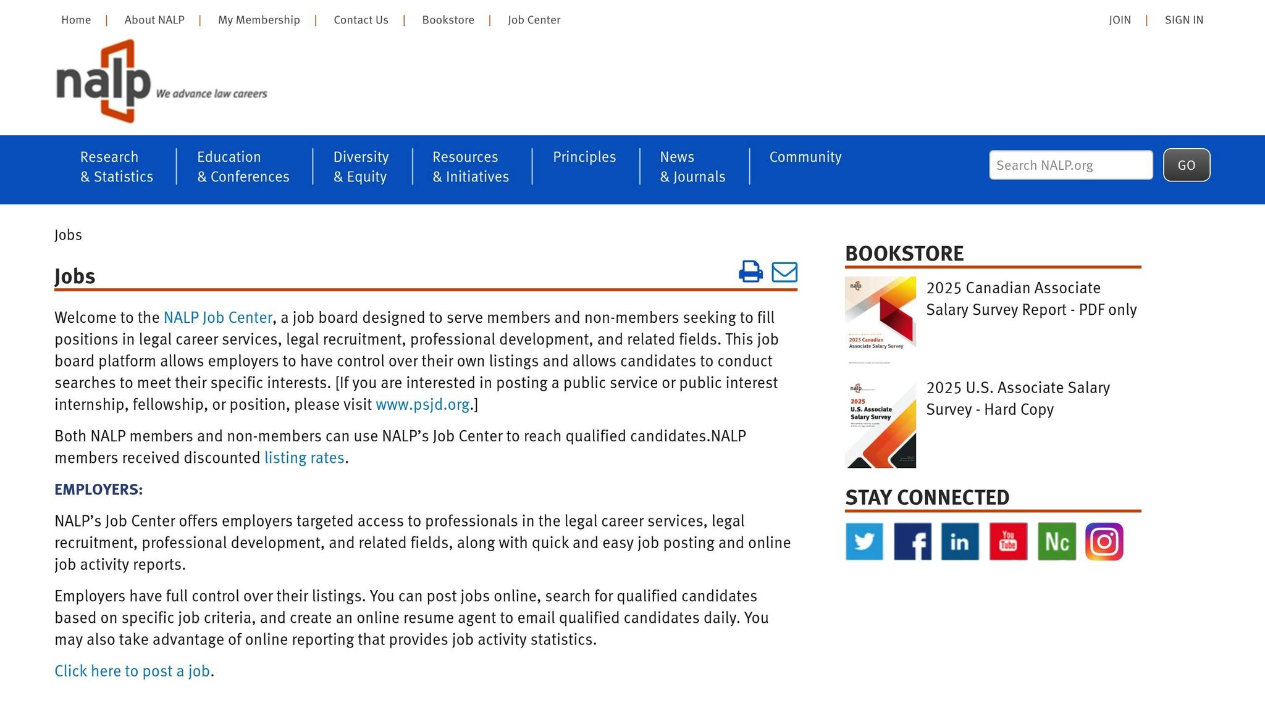Click into the Search NALP.org field
Image resolution: width=1265 pixels, height=711 pixels.
point(1070,165)
